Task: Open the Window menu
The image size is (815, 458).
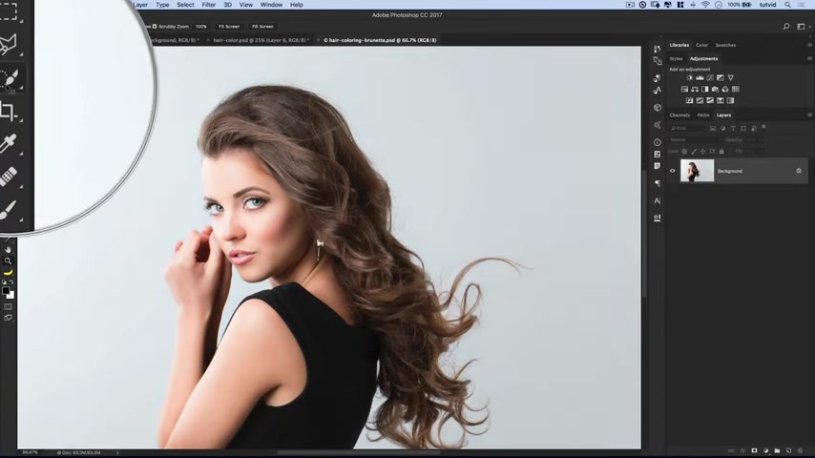Action: (x=271, y=5)
